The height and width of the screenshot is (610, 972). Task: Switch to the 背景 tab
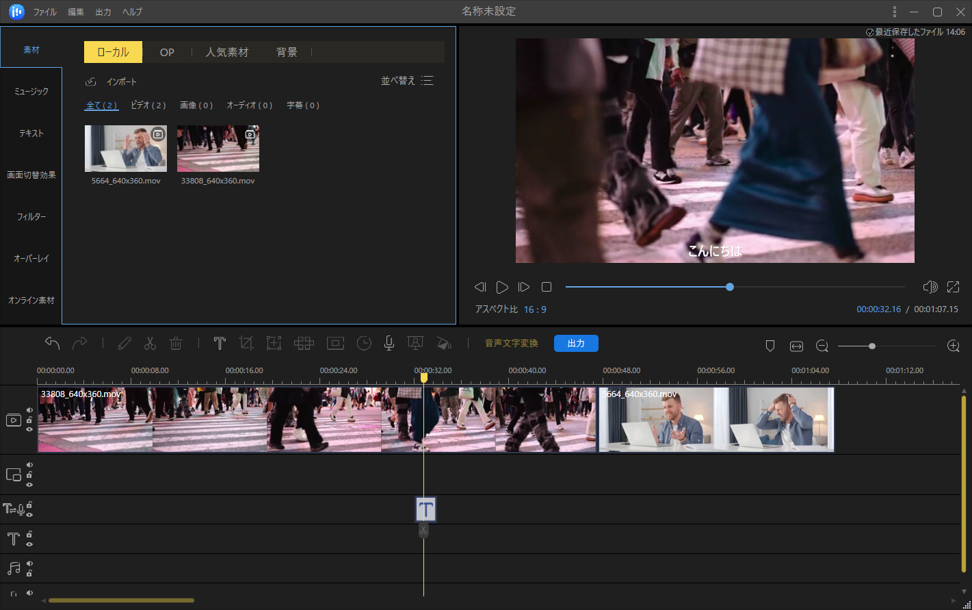[x=287, y=52]
